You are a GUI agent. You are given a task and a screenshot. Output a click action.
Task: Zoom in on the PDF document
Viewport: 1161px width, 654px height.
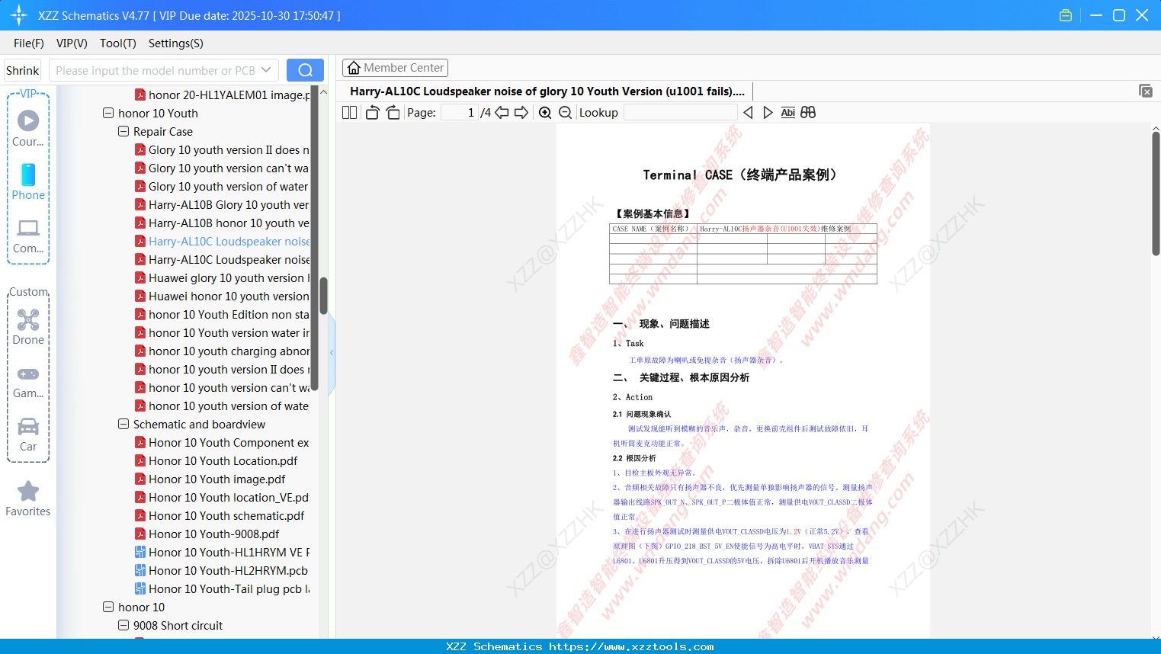tap(545, 113)
